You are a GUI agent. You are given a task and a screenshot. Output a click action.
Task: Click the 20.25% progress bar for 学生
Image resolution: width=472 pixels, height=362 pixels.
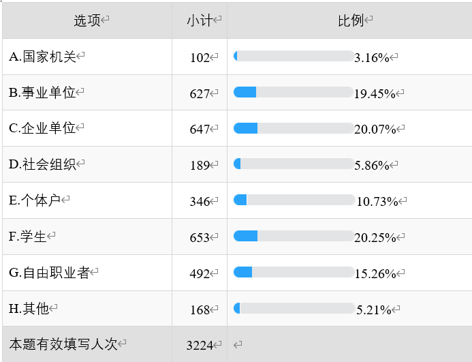click(294, 236)
